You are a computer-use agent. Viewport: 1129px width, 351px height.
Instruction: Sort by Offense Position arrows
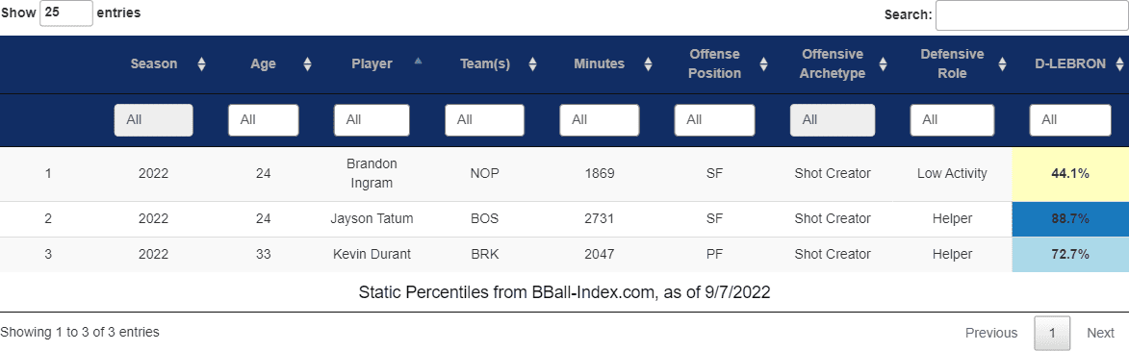point(764,64)
